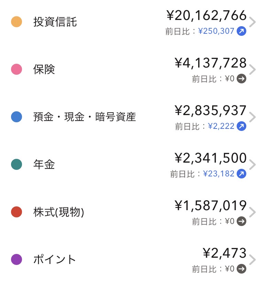Expand the 預金・現金・暗号資産 row chevron
Viewport: 258px width, 287px height.
(253, 117)
